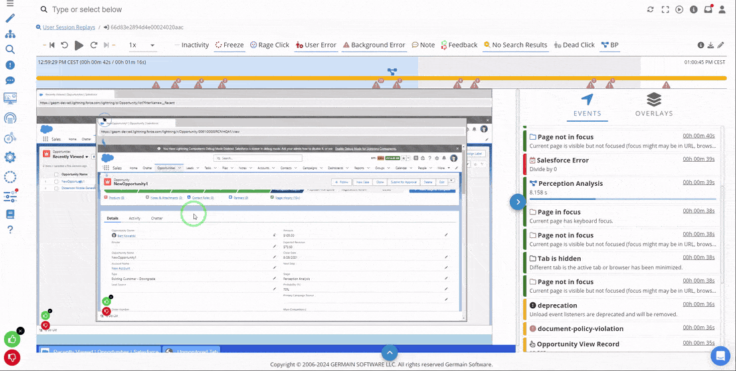
Task: Skip to the end of the replay
Action: (x=106, y=45)
